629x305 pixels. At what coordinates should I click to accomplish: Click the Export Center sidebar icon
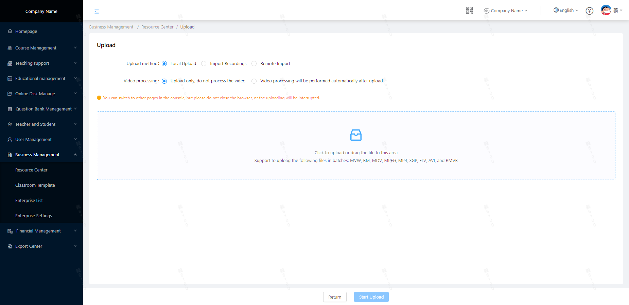(x=10, y=246)
